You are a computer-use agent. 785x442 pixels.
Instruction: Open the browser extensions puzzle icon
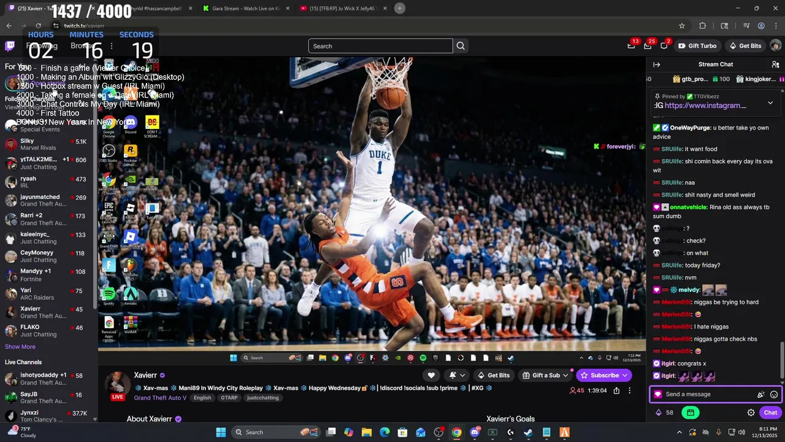[703, 26]
